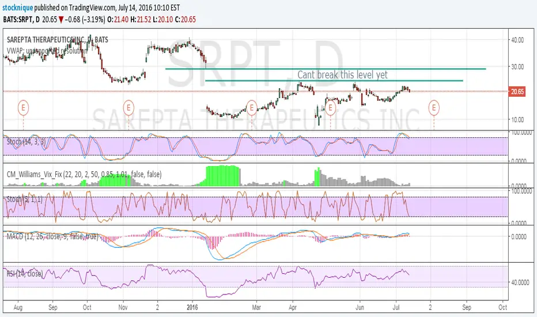
Task: Click the Mar label on the time axis
Action: point(256,307)
